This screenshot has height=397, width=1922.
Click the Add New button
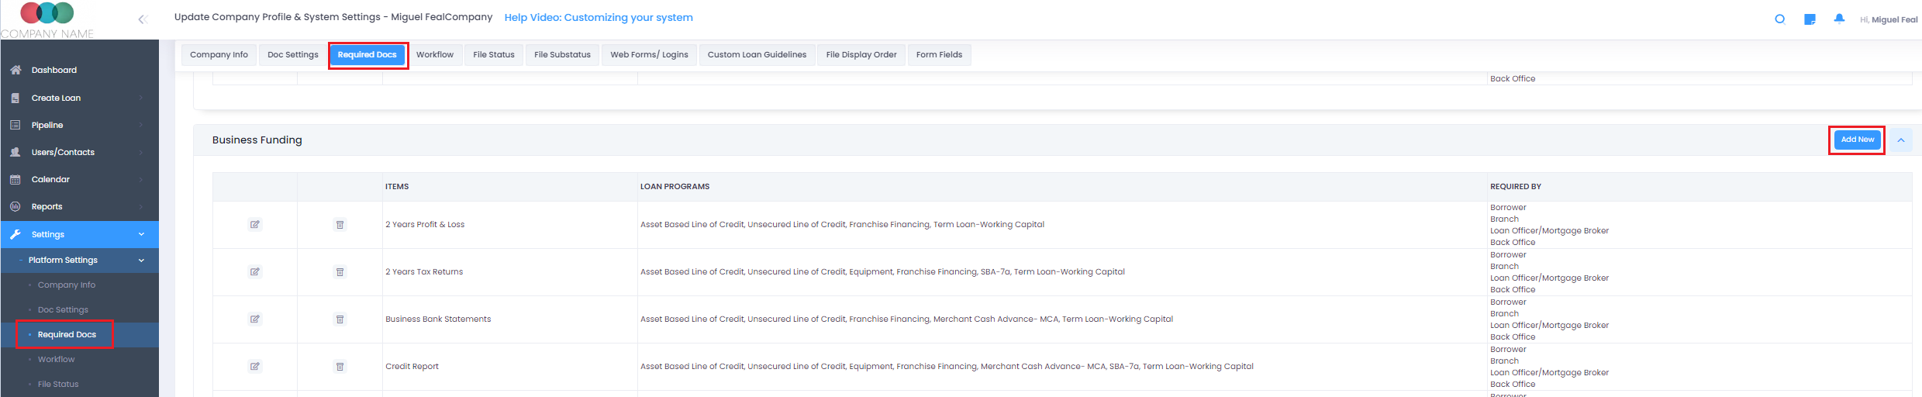coord(1858,140)
